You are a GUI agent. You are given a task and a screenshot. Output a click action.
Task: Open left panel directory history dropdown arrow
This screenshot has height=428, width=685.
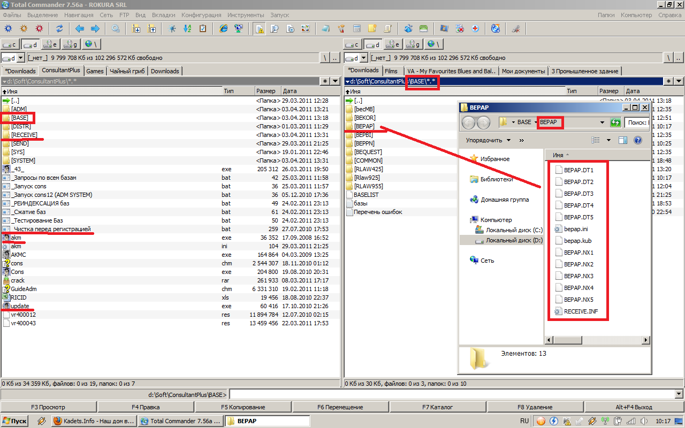point(335,81)
